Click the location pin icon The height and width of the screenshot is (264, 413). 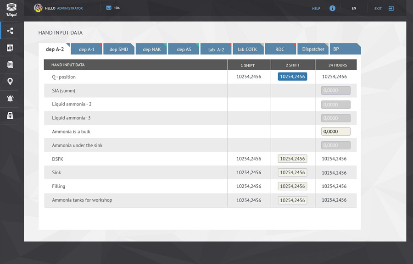10,82
